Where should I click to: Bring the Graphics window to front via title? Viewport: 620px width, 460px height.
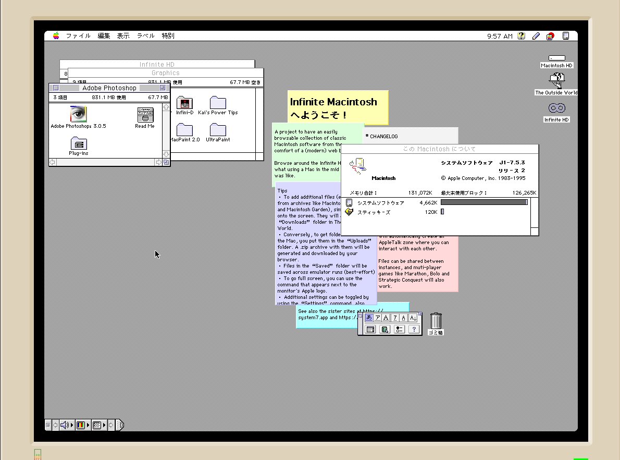165,73
